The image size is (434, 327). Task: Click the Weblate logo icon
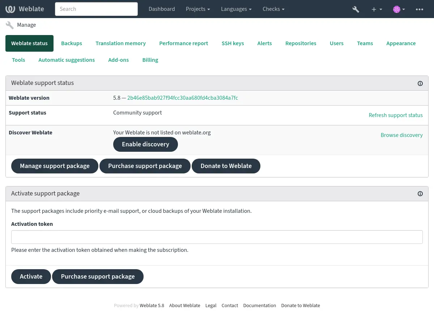[10, 9]
